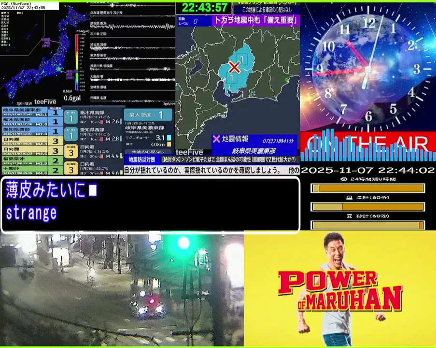The width and height of the screenshot is (436, 348).
Task: Click the word strange in caption box
Action: coord(31,213)
